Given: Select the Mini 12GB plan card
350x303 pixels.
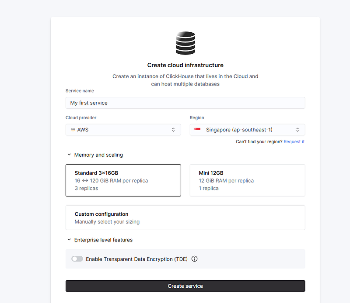Looking at the screenshot, I should [x=247, y=180].
